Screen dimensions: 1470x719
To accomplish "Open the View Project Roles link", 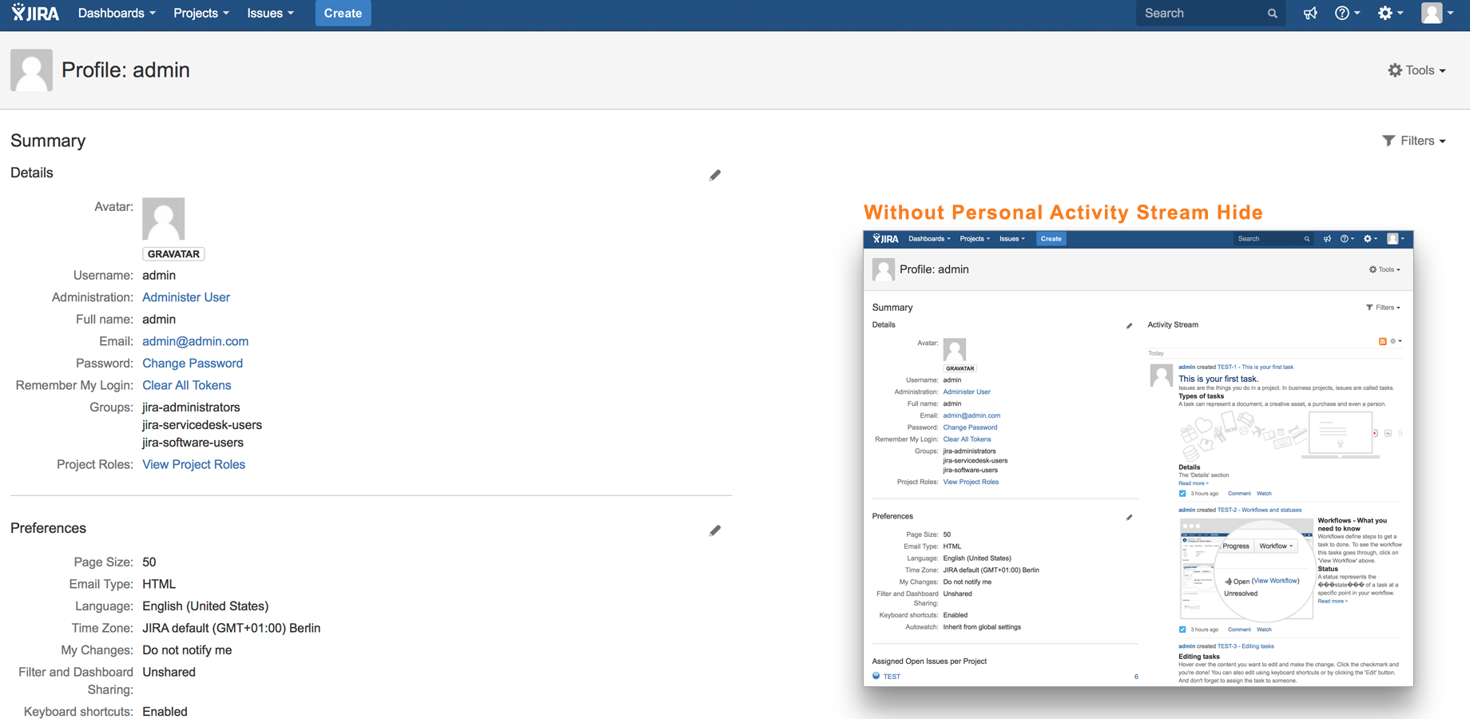I will (x=193, y=464).
